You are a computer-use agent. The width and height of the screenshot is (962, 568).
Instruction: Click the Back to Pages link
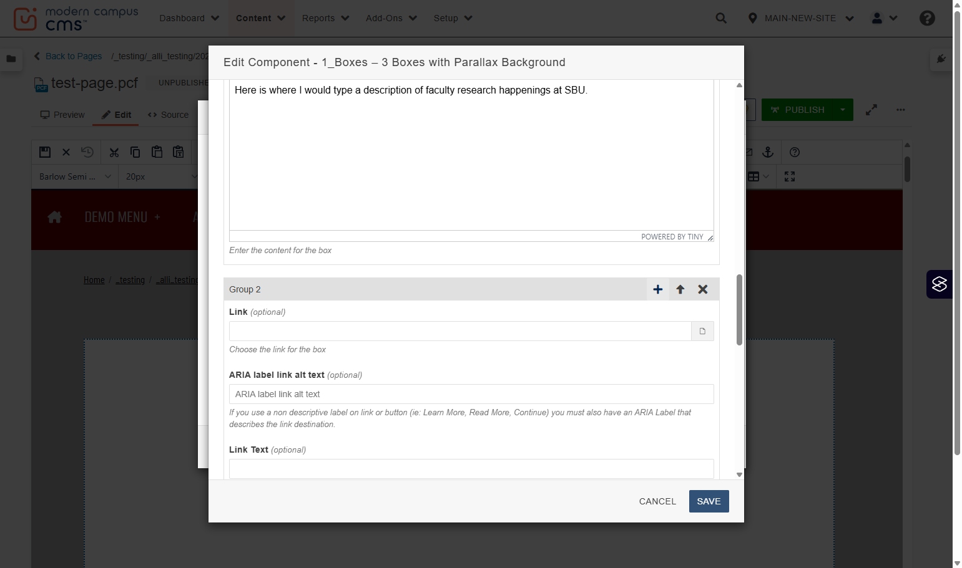click(67, 56)
